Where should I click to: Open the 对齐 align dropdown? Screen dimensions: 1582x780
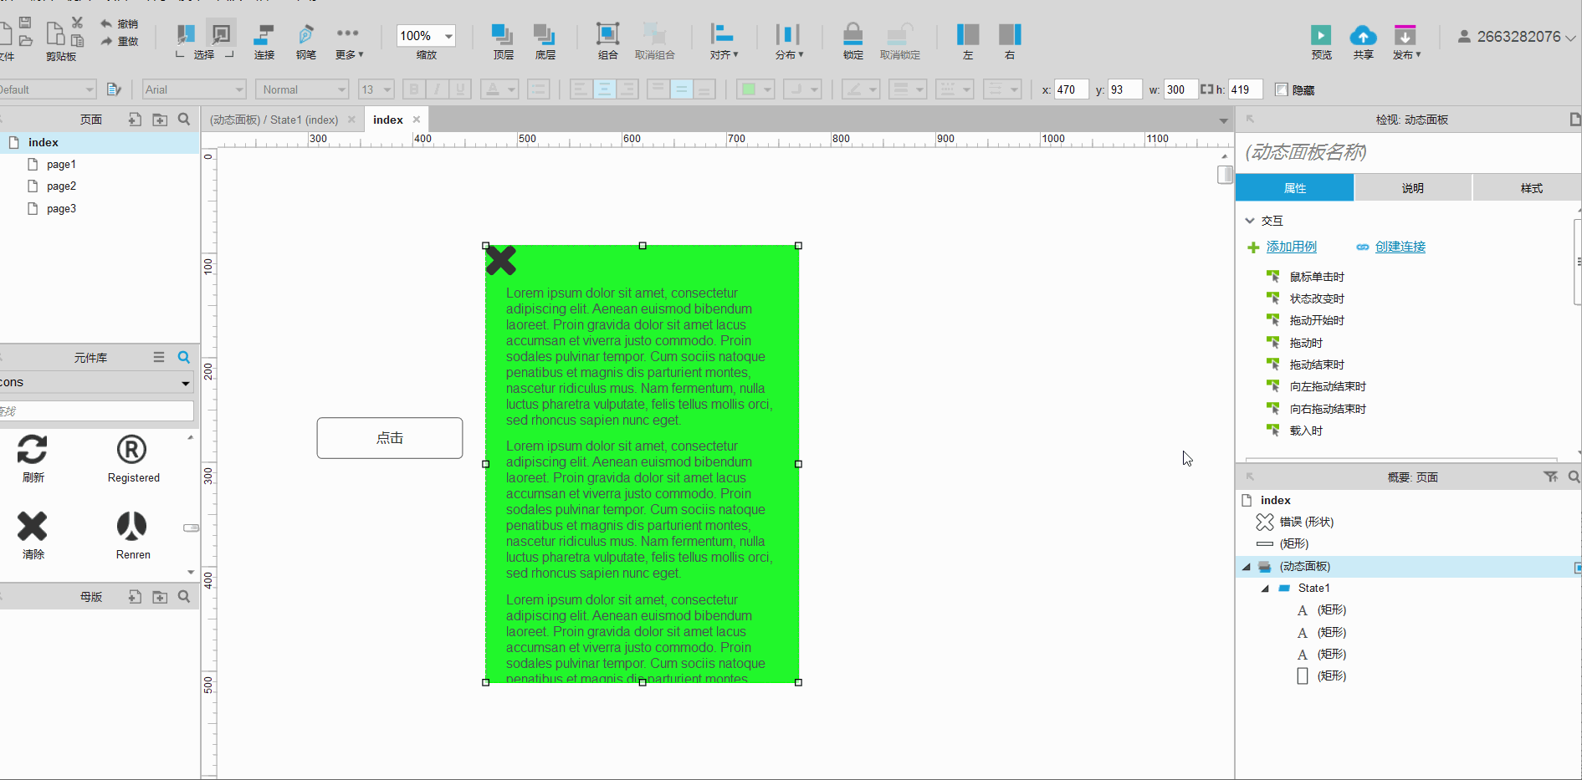tap(723, 41)
